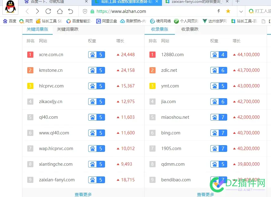Screen dimensions: 271x197
Task: Click the lightning bolt icon in address bar
Action: click(219, 11)
